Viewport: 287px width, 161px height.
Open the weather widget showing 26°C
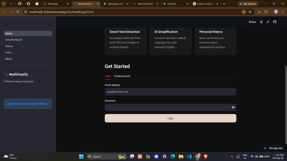(x=10, y=156)
